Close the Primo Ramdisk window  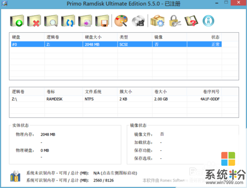coord(239,2)
